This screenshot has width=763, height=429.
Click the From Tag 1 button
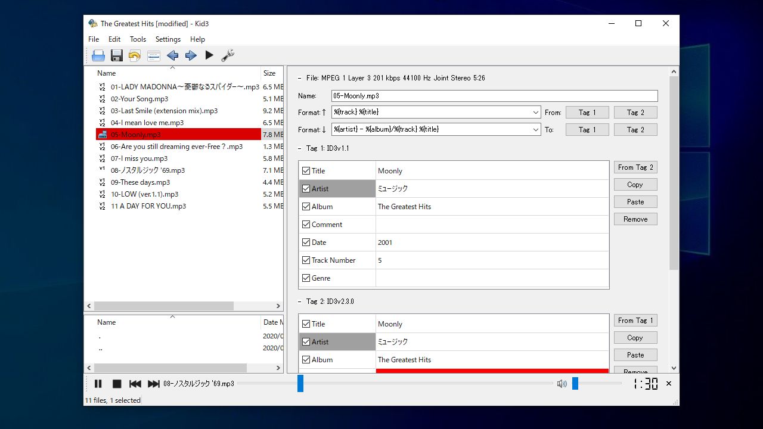point(635,321)
